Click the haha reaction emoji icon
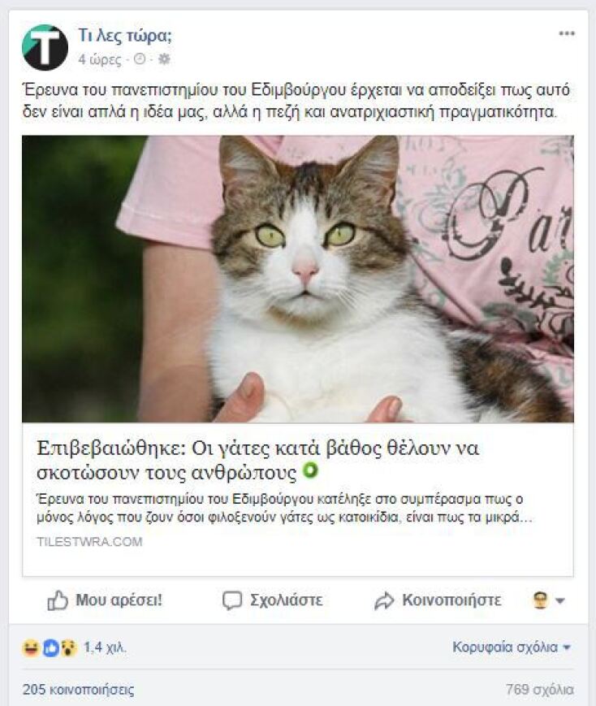This screenshot has height=706, width=596. point(31,648)
